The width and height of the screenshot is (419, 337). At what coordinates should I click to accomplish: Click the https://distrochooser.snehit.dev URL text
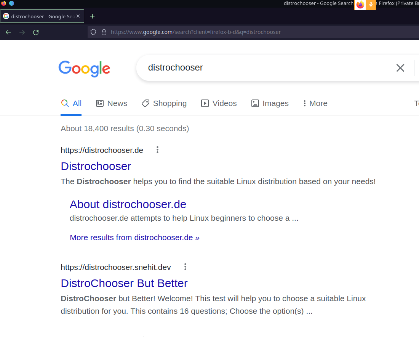click(x=116, y=267)
